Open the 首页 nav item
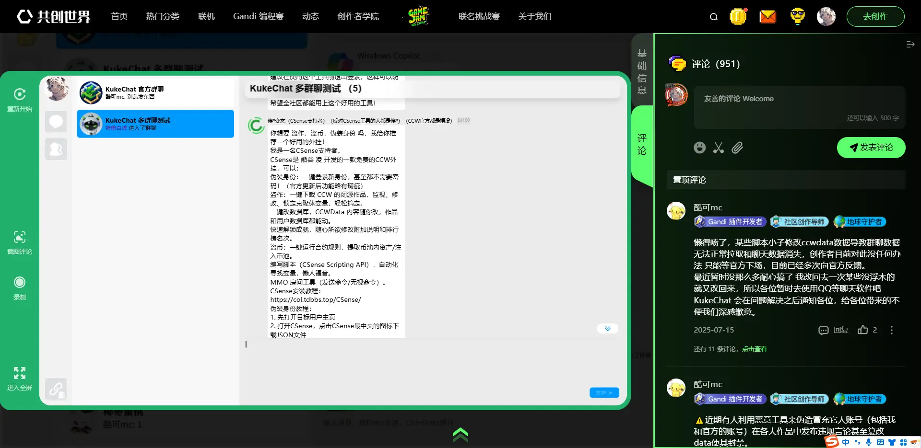921x448 pixels. (119, 16)
